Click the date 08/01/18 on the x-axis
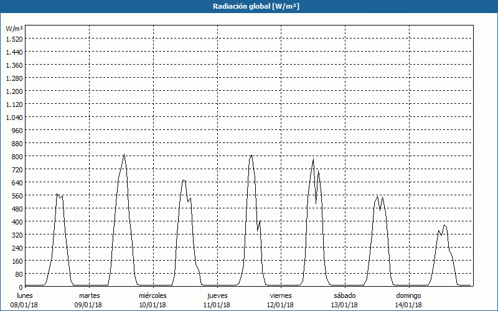Viewport: 498px width, 311px height. click(25, 305)
